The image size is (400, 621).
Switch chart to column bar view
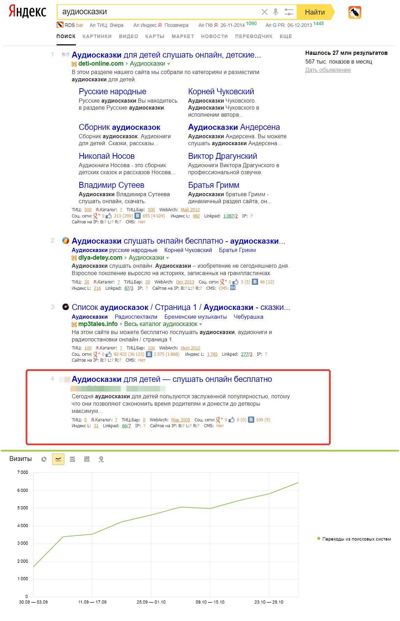point(87,459)
